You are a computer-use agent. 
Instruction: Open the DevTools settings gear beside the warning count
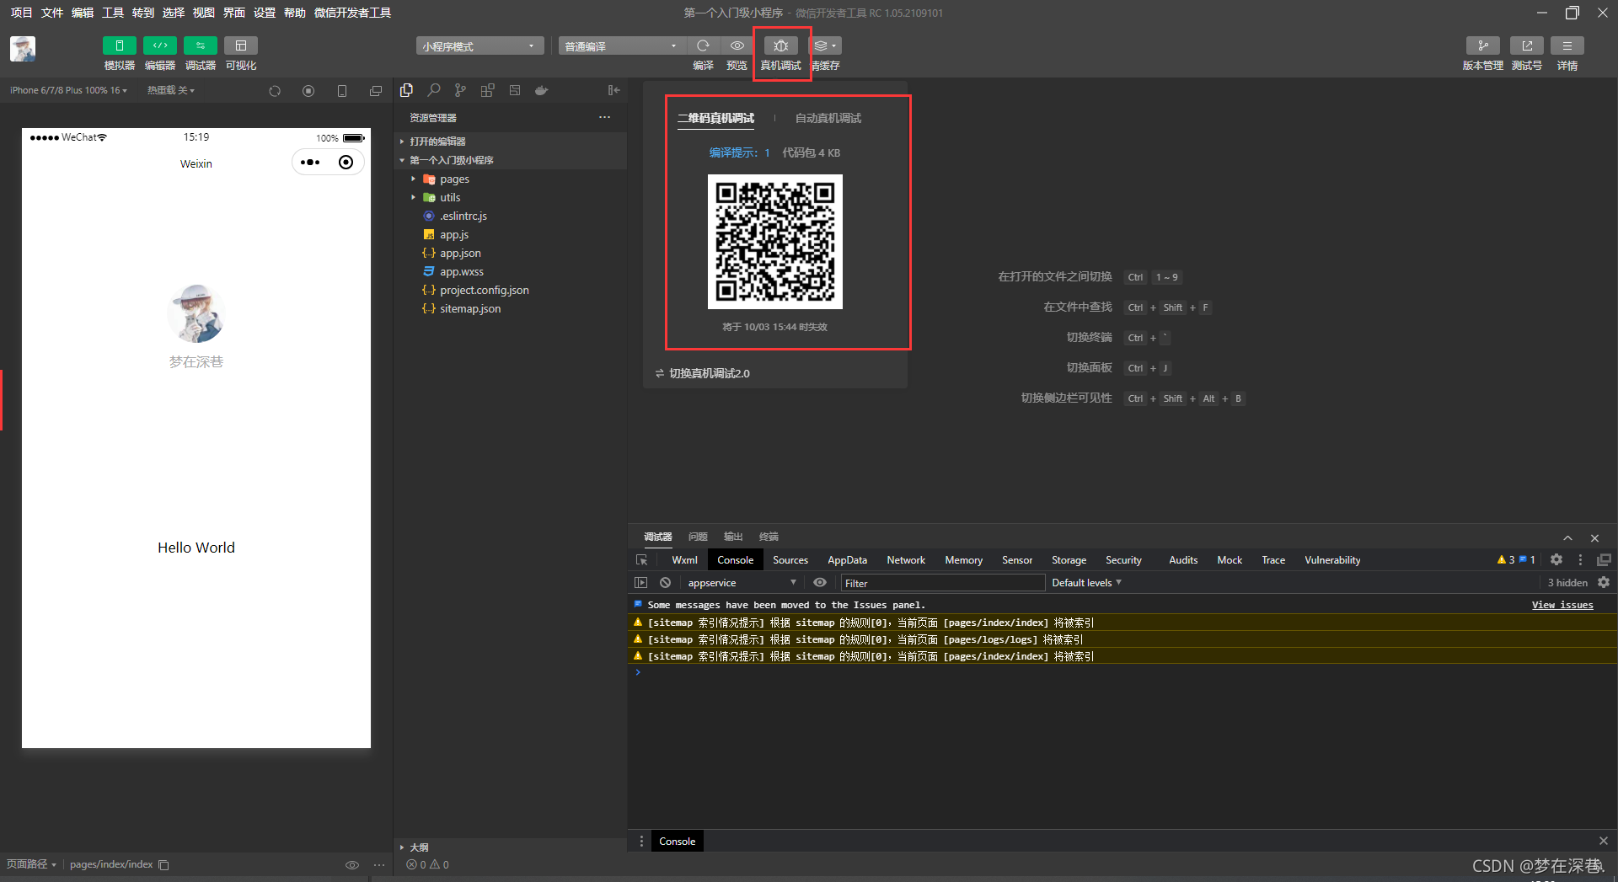pyautogui.click(x=1556, y=560)
